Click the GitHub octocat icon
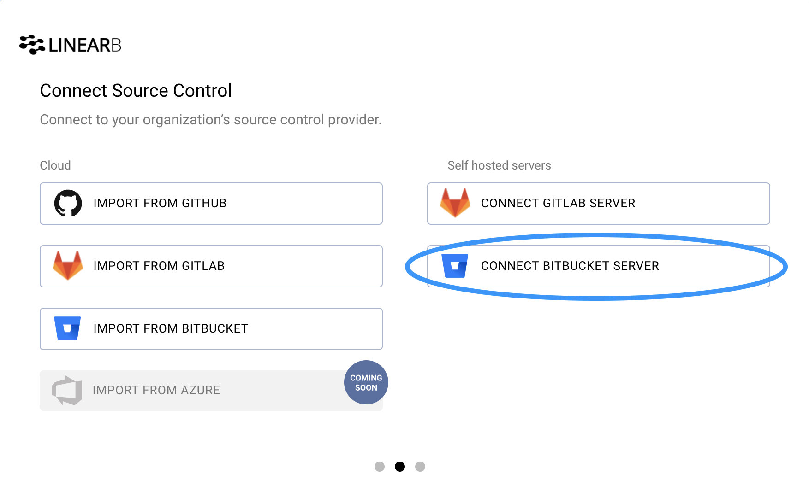The image size is (809, 503). [x=68, y=203]
